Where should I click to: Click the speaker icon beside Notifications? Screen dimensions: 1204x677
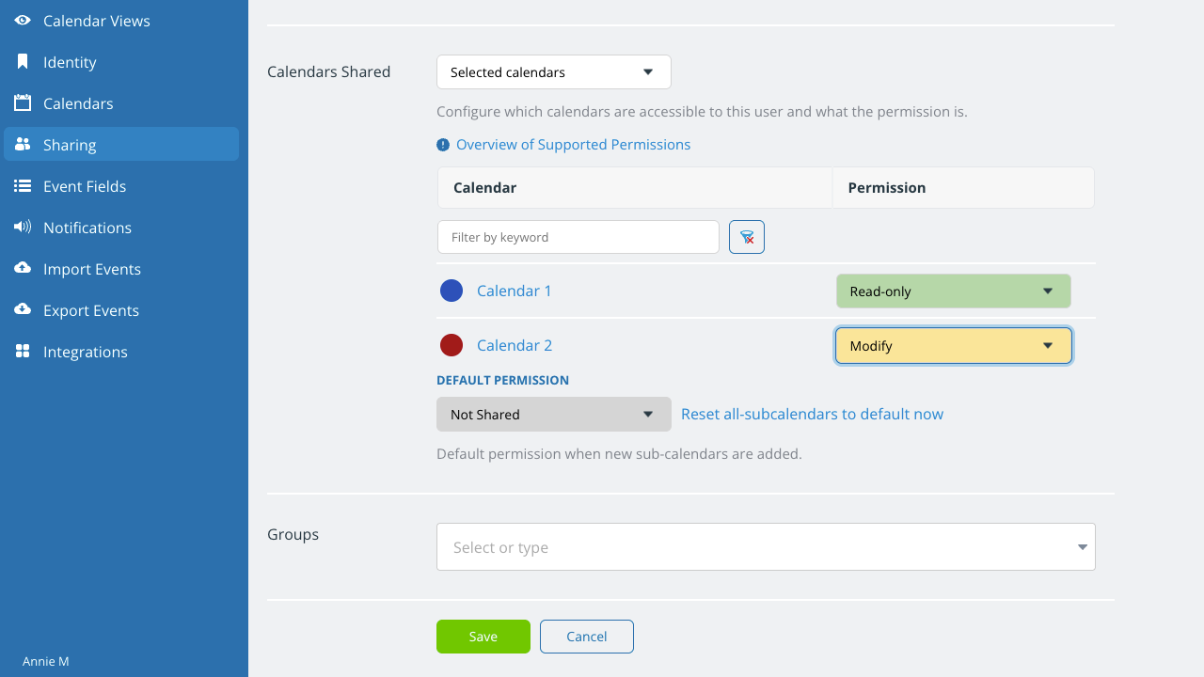click(23, 228)
